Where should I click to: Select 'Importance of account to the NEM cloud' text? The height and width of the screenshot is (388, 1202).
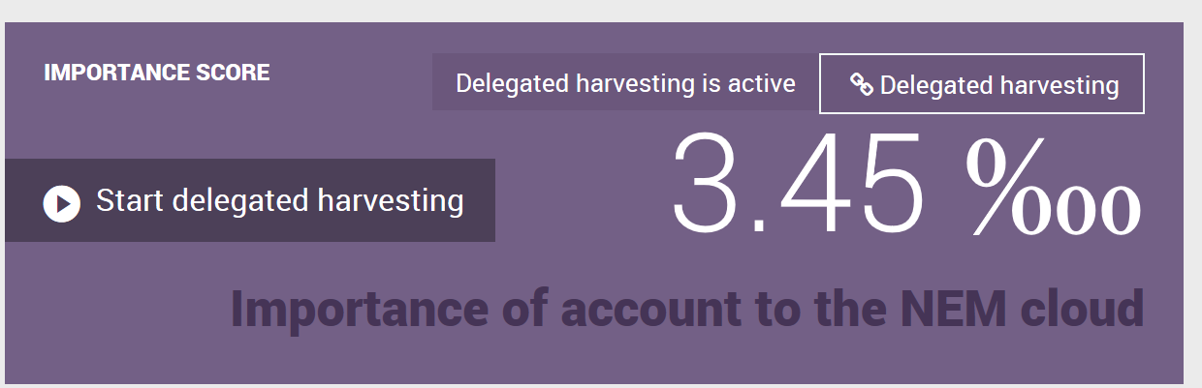tap(687, 309)
